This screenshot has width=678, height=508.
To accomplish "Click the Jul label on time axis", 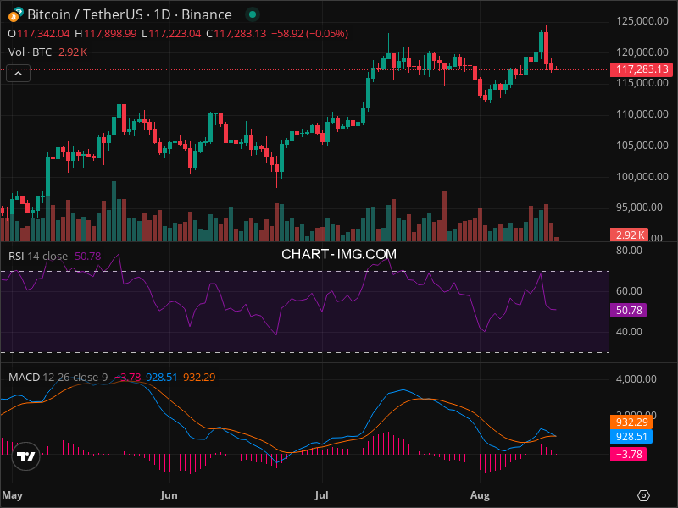I will click(x=321, y=495).
